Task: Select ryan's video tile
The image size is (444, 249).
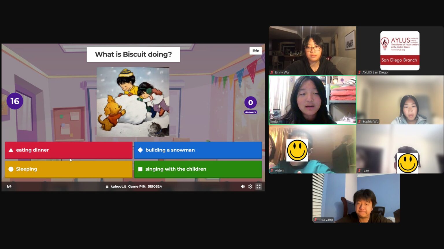Action: [400, 149]
